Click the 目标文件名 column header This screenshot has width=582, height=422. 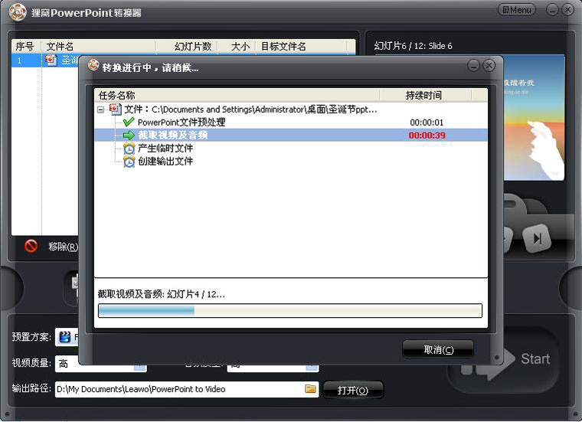pyautogui.click(x=302, y=47)
